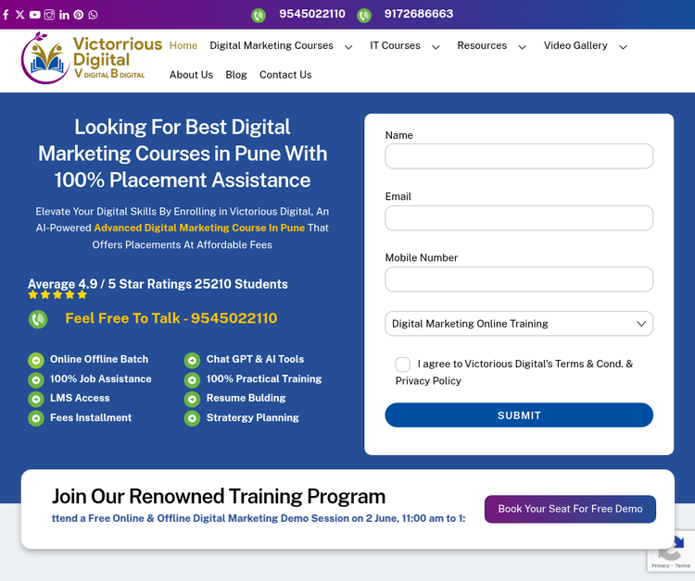Screen dimensions: 695x581
Task: Click the Online Offline Batch text
Action: tap(99, 359)
